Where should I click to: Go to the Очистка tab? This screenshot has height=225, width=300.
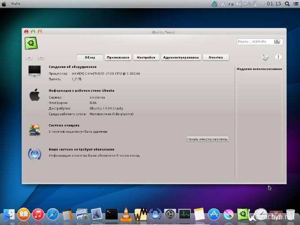pyautogui.click(x=216, y=58)
